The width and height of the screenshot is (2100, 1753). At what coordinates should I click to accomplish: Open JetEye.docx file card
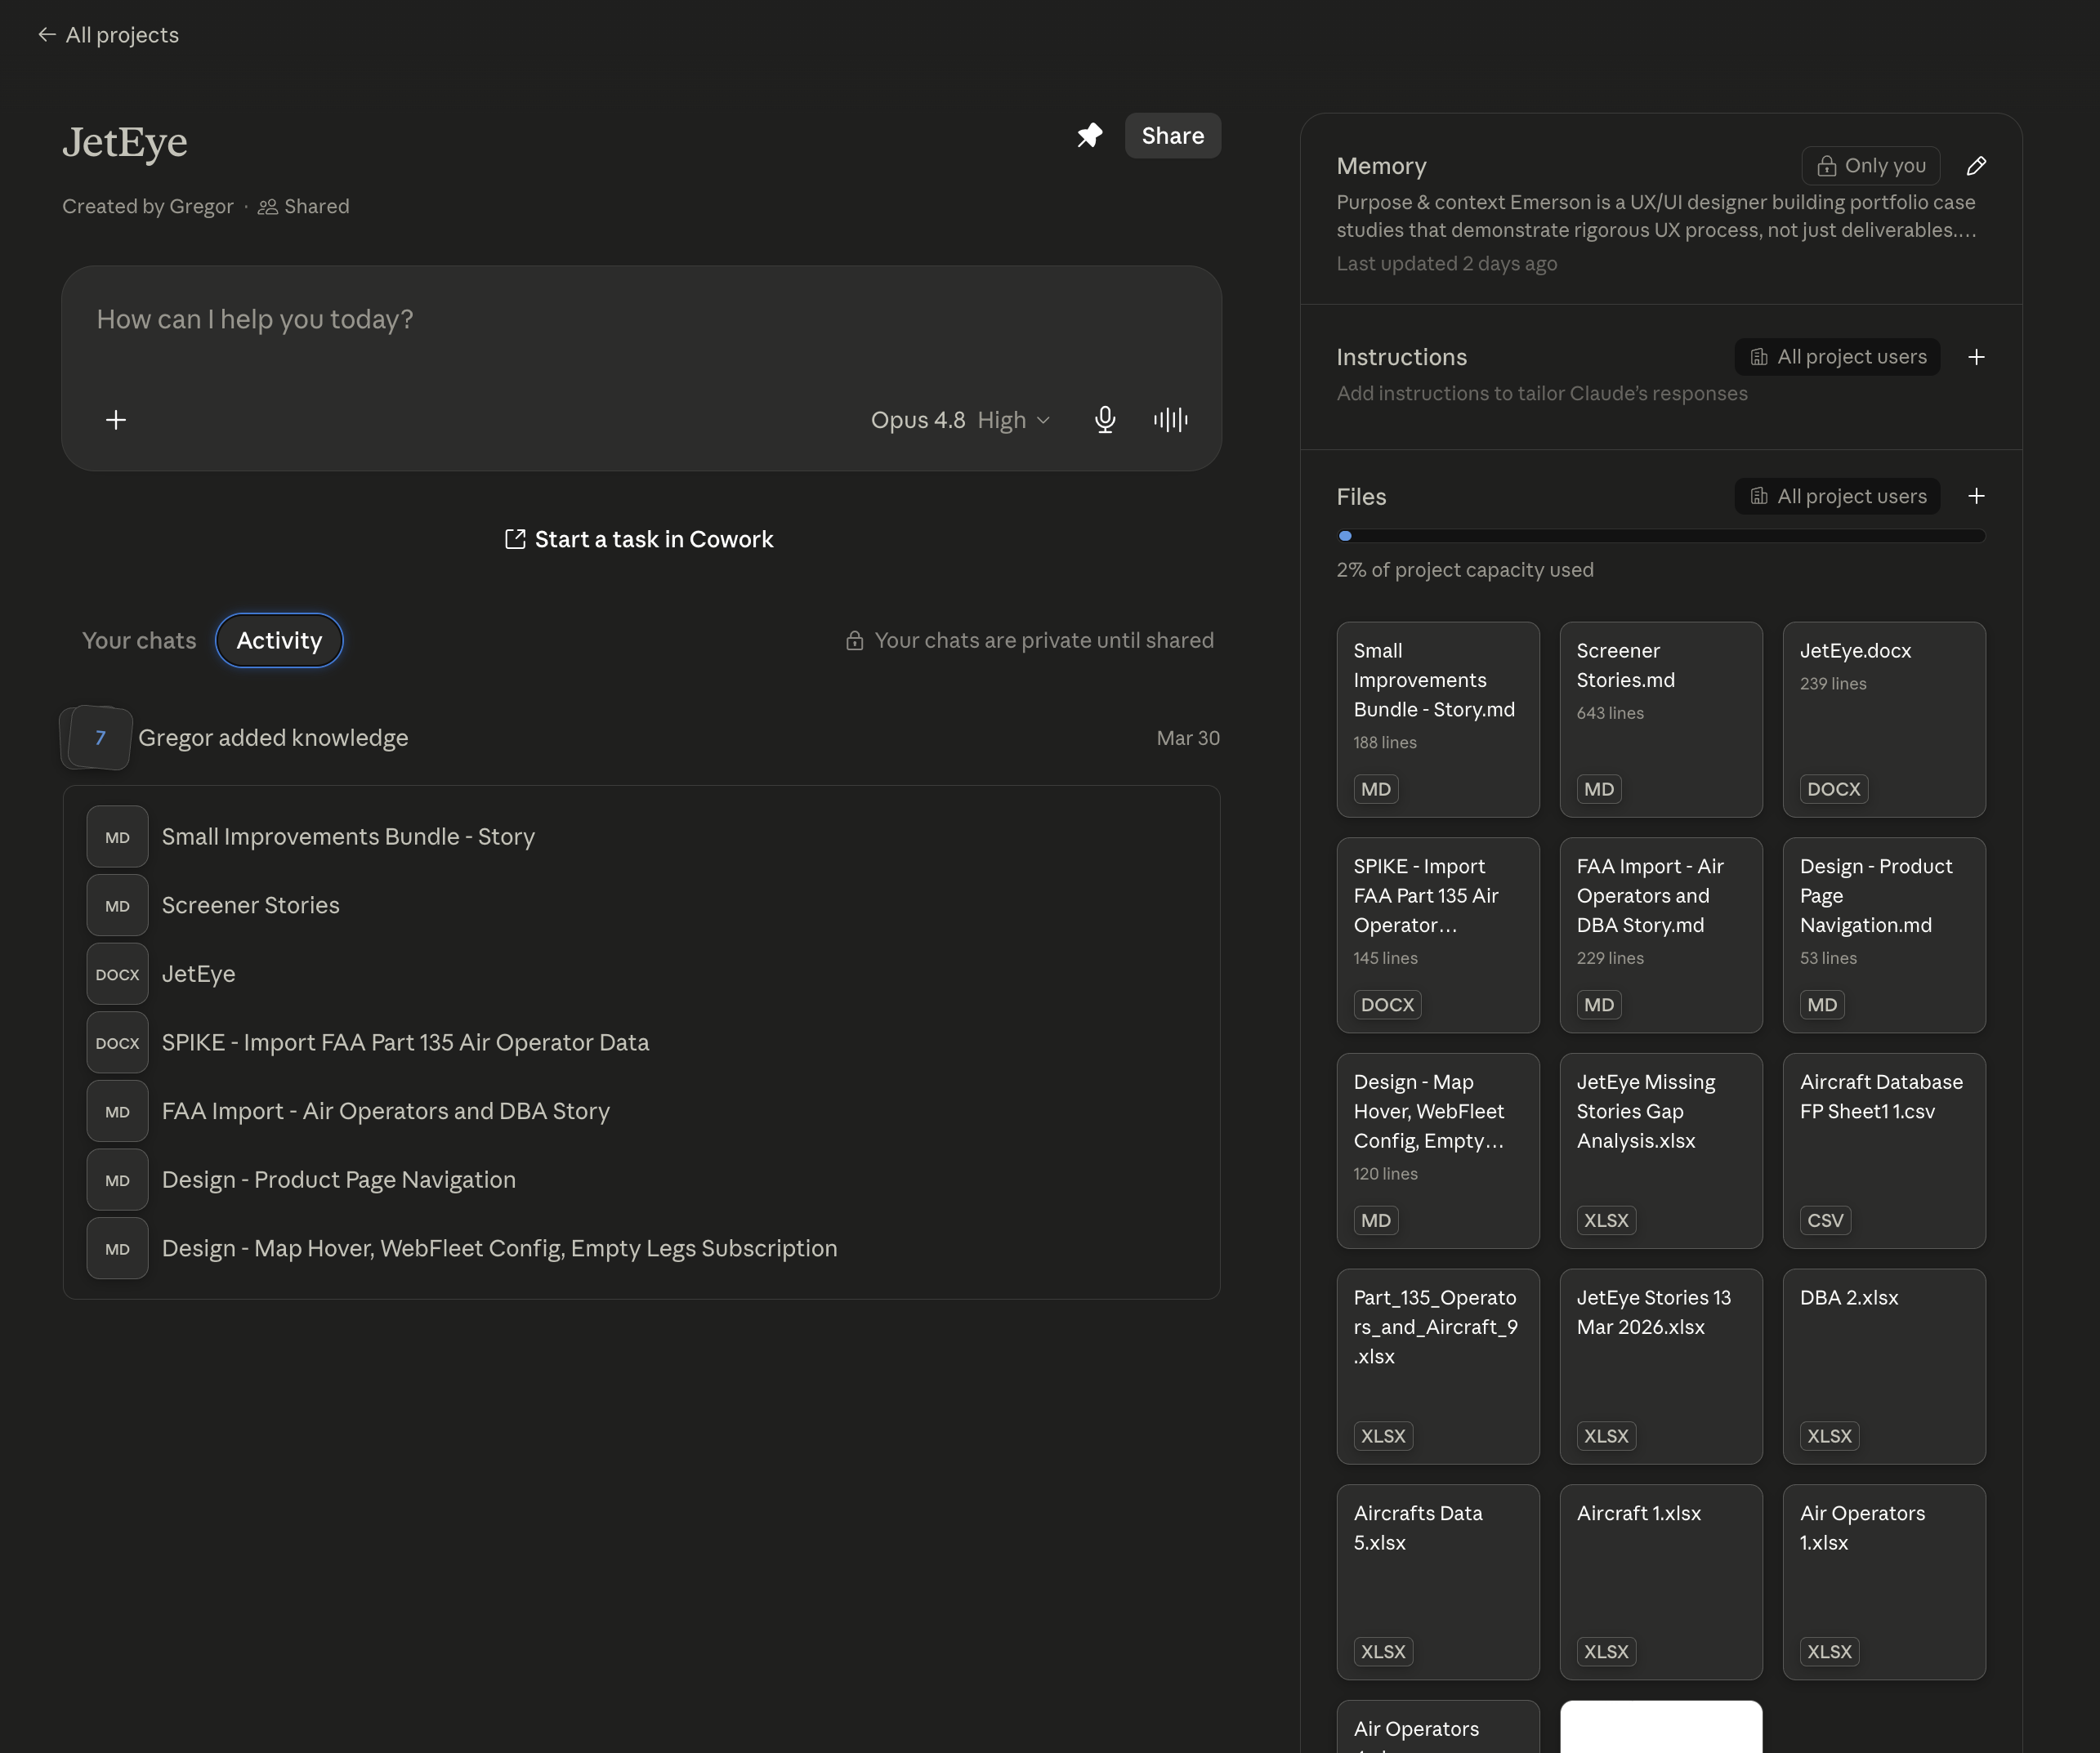click(x=1884, y=720)
